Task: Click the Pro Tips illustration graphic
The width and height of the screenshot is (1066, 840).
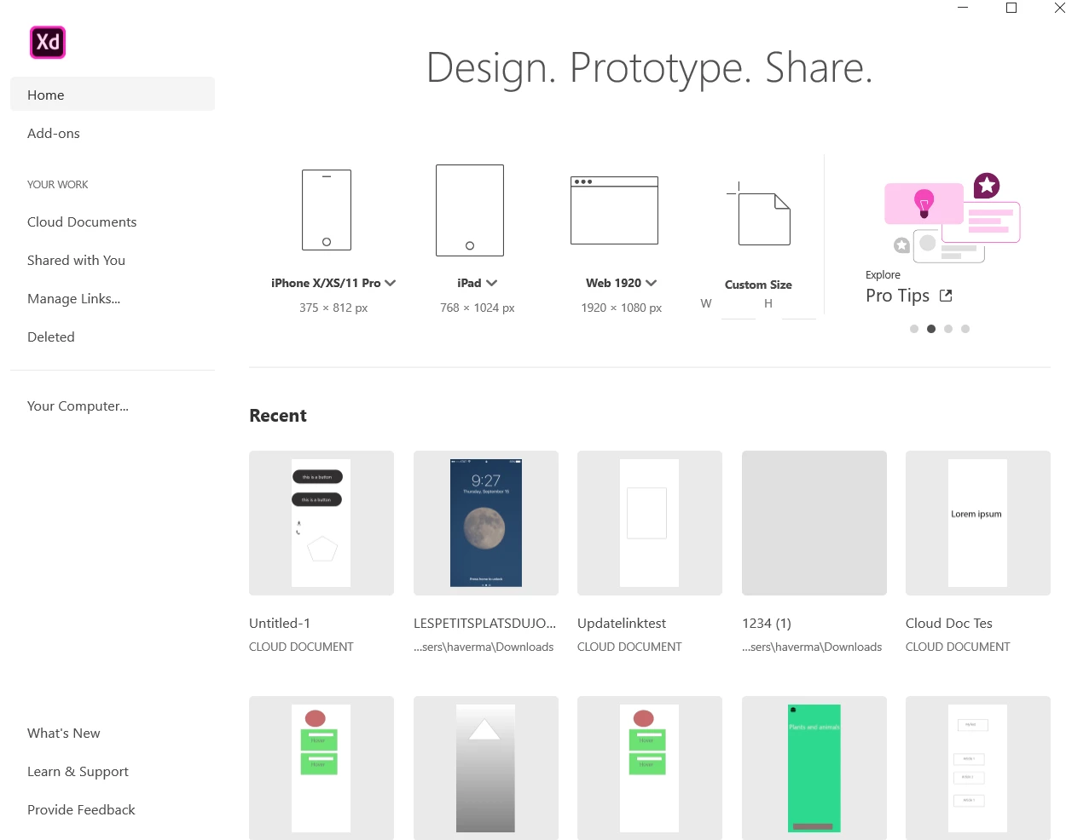Action: pyautogui.click(x=952, y=218)
